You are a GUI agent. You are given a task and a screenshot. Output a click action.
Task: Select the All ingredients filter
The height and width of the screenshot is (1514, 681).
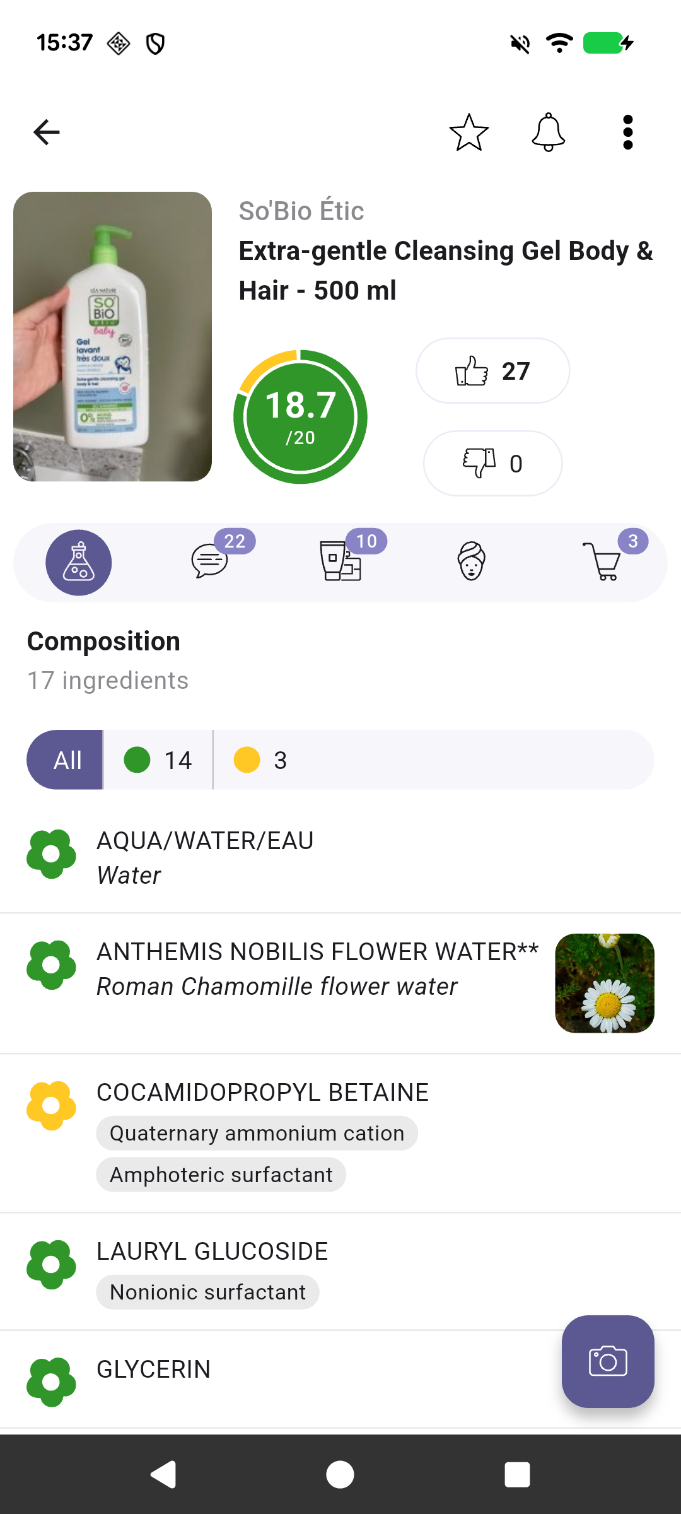(x=66, y=760)
